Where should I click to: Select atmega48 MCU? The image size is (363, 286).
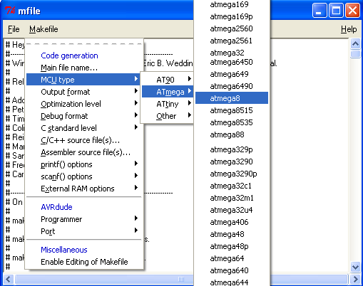click(x=232, y=234)
